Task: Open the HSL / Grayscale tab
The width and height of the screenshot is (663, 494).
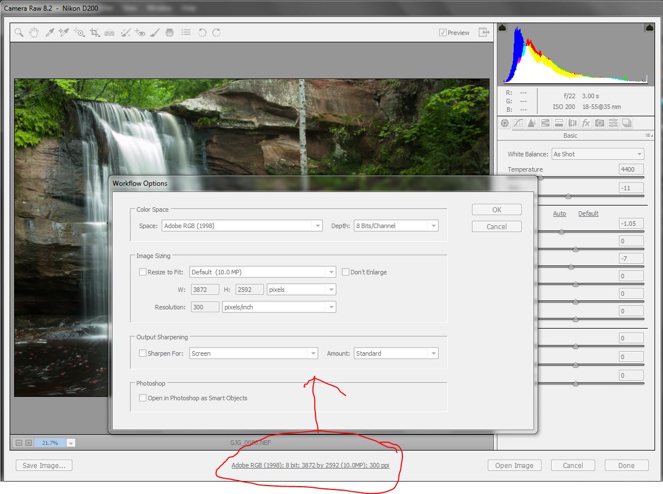Action: (545, 123)
